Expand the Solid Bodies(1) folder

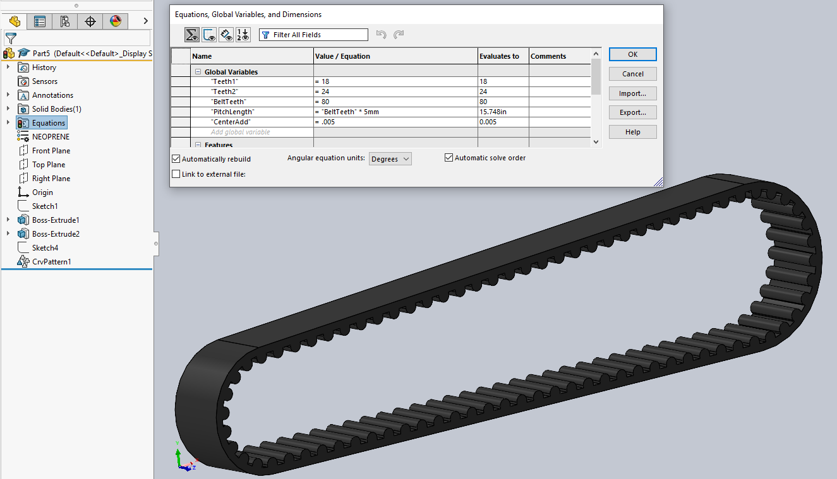point(8,109)
